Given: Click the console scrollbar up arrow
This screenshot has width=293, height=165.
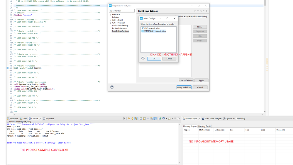Looking at the screenshot, I should pyautogui.click(x=179, y=124).
